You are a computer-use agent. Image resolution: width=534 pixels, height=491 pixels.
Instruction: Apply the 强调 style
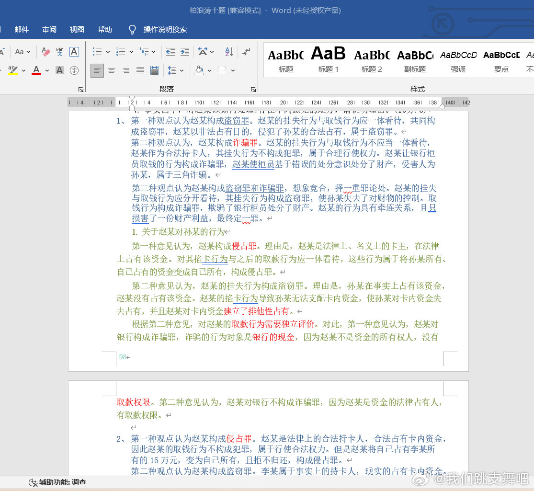[x=458, y=60]
